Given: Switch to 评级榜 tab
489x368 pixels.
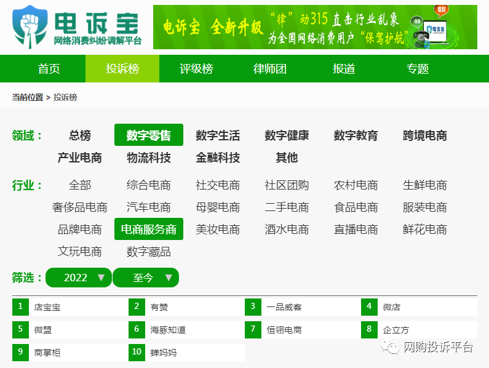Looking at the screenshot, I should click(x=196, y=69).
